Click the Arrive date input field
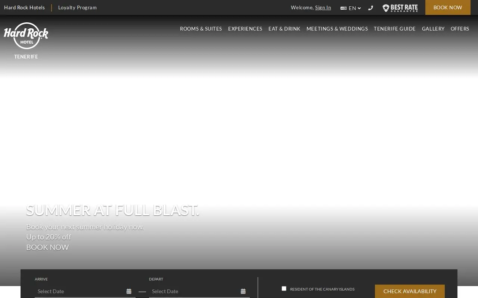Screen dimensions: 478x298 [85, 291]
